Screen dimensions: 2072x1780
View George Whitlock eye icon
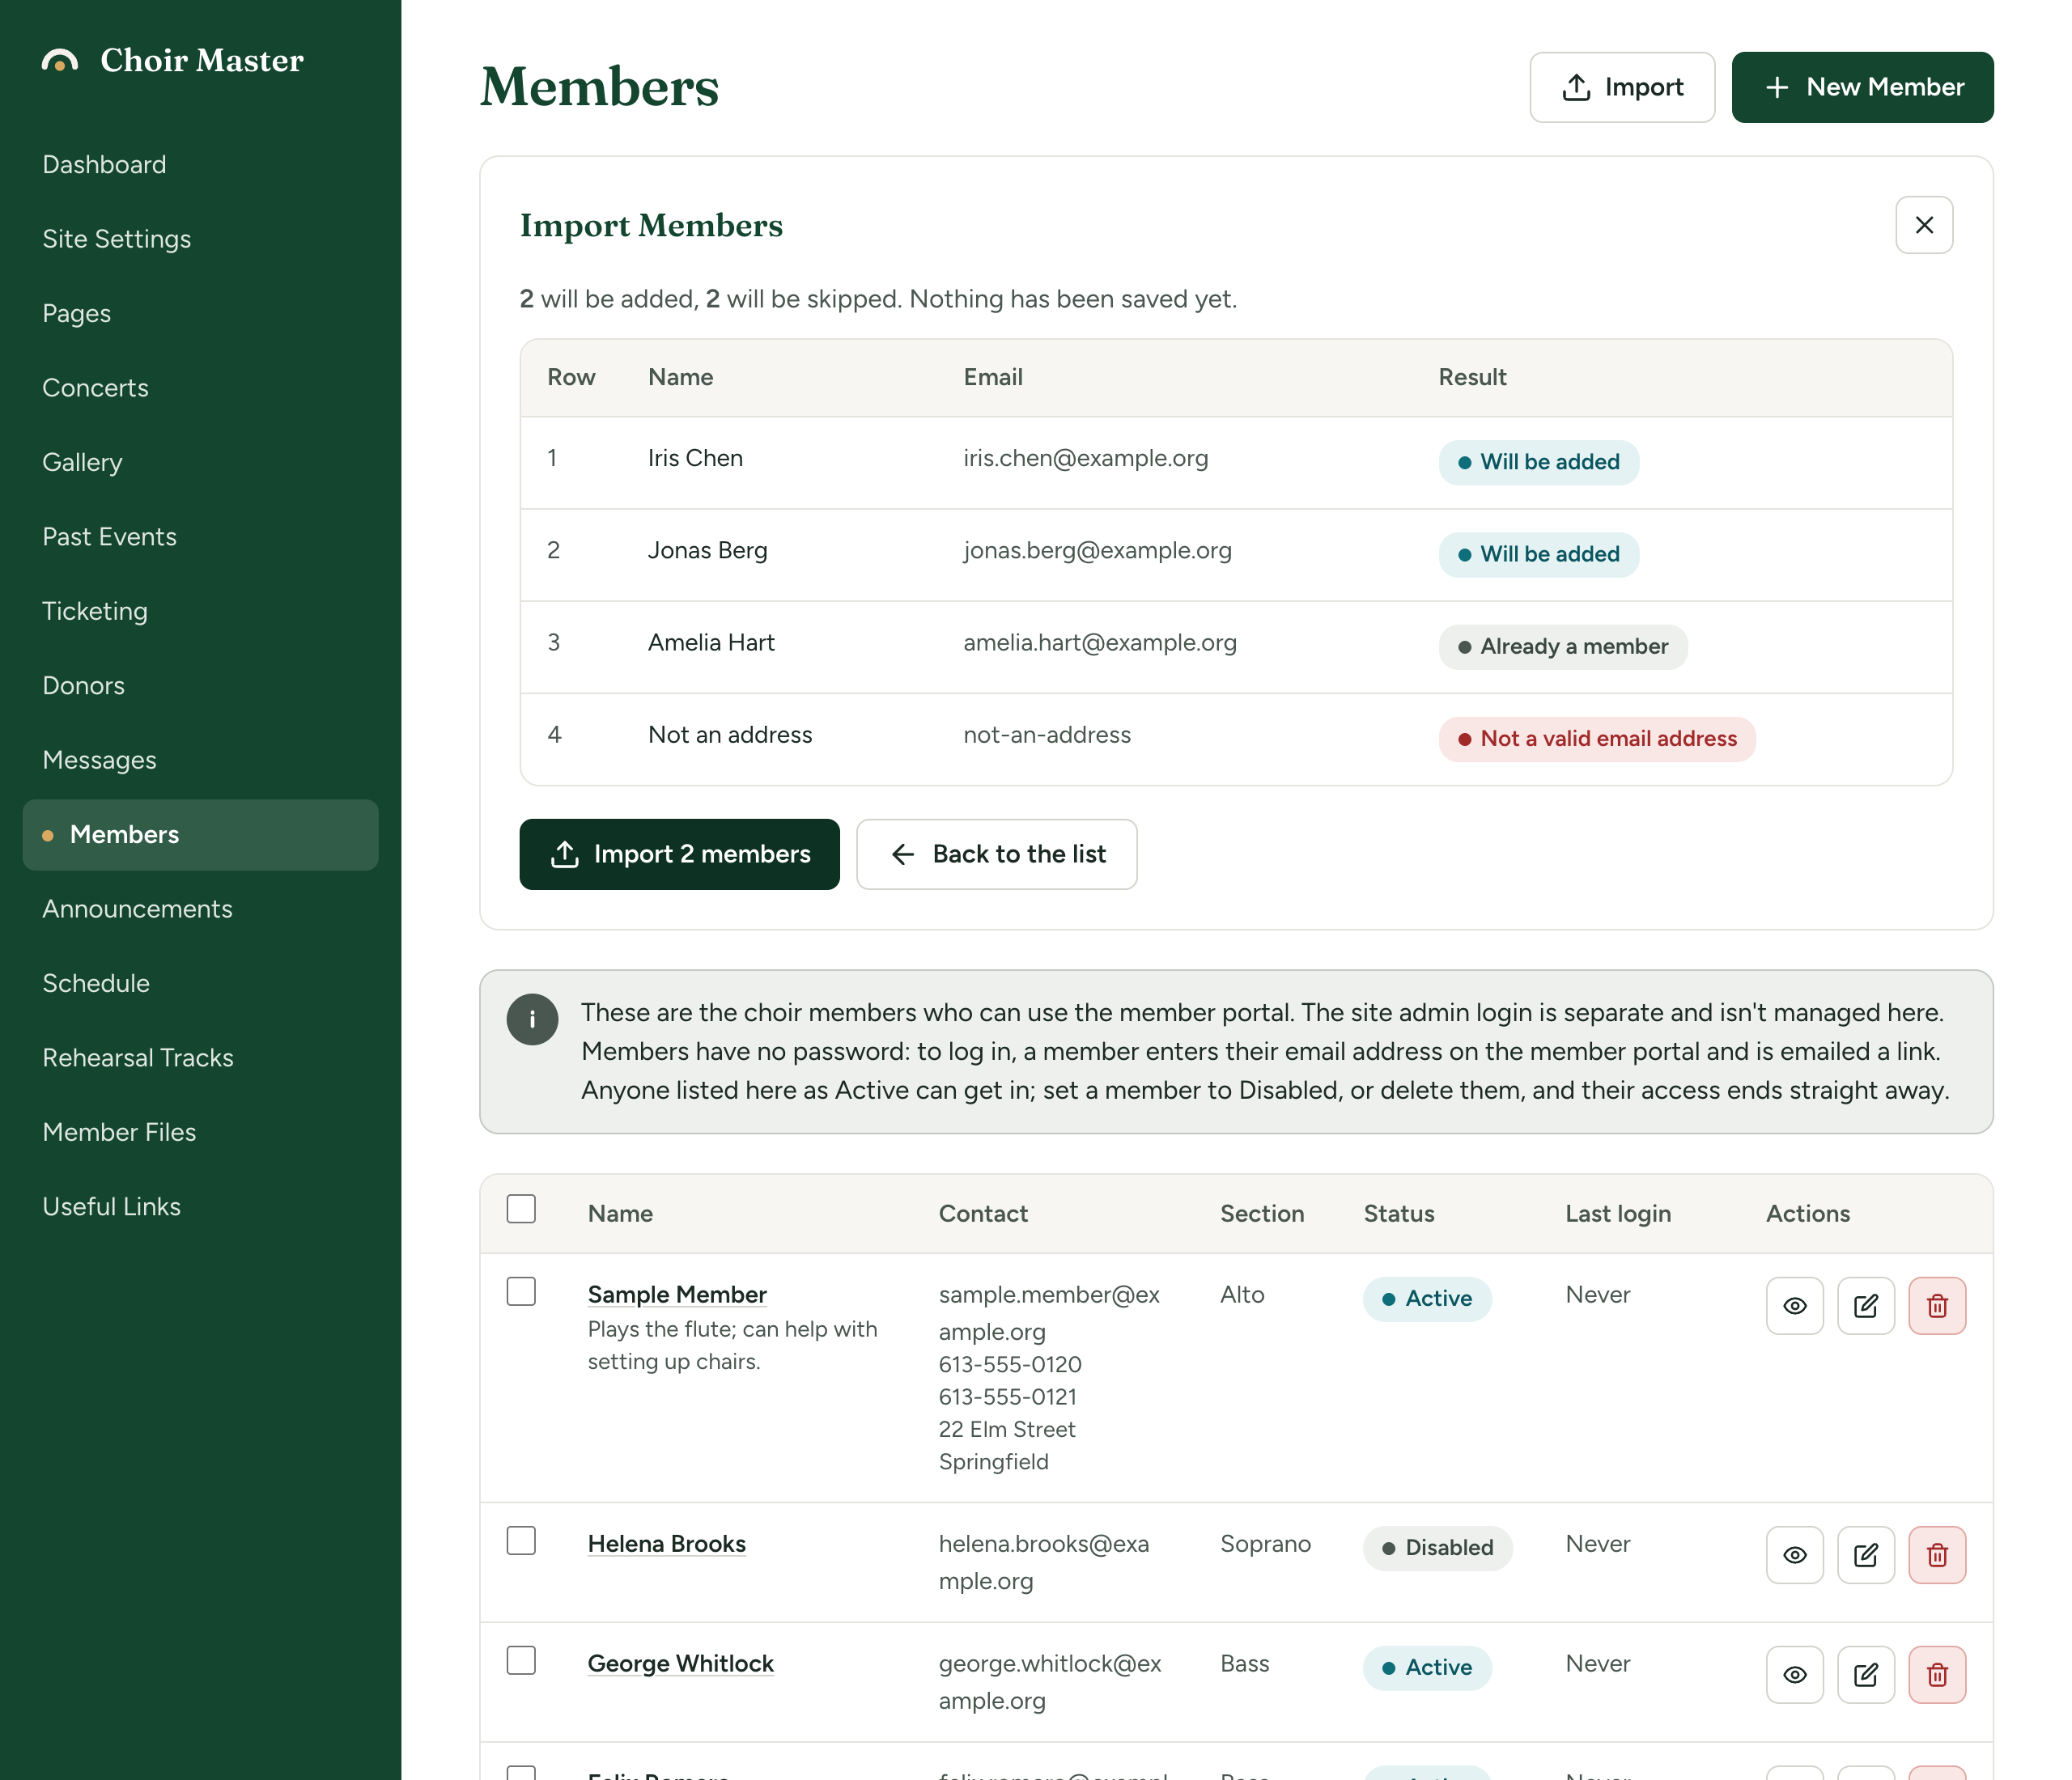pyautogui.click(x=1795, y=1674)
